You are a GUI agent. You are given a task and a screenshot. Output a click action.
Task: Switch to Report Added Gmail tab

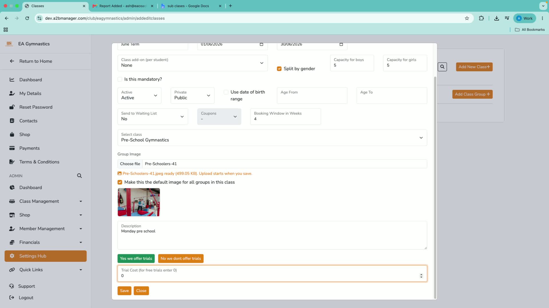coord(123,6)
